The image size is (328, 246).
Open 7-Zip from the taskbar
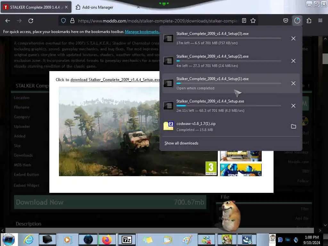tap(127, 240)
